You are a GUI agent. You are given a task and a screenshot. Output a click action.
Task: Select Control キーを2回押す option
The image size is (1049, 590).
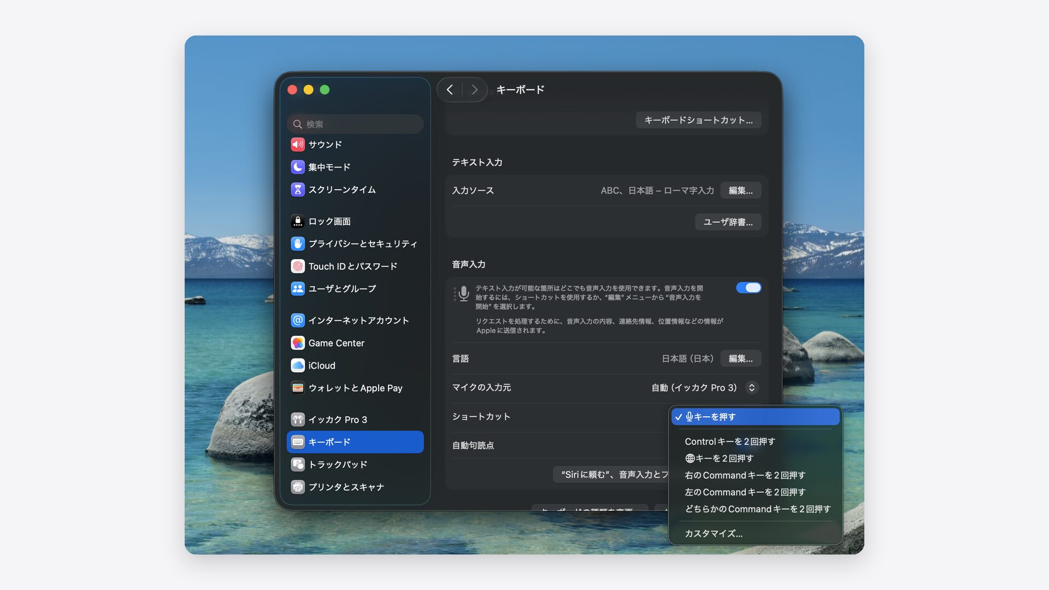pyautogui.click(x=755, y=441)
